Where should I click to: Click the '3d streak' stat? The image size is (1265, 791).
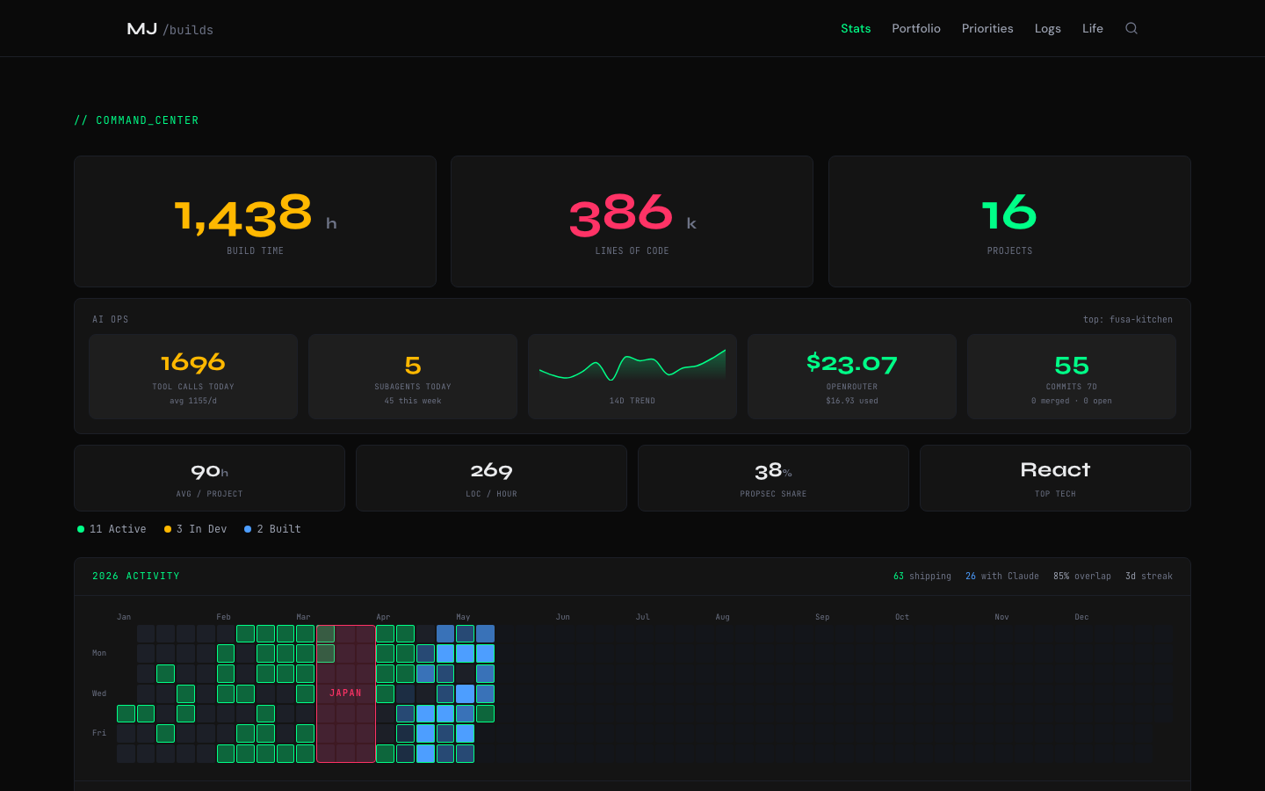tap(1149, 577)
